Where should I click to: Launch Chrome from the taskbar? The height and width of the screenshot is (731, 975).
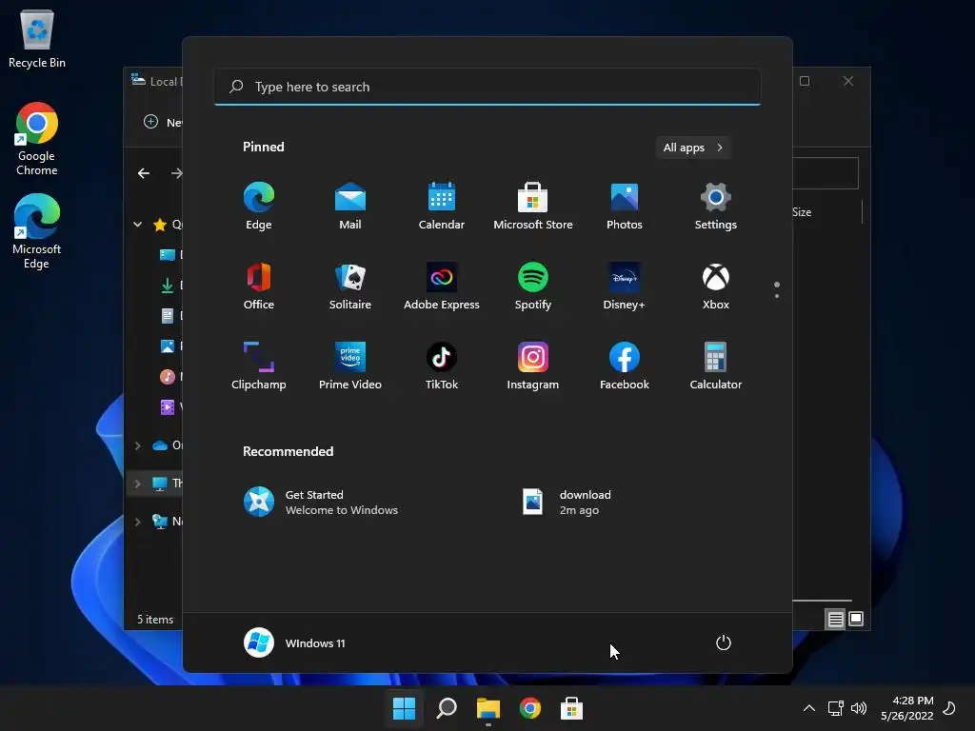(x=529, y=708)
